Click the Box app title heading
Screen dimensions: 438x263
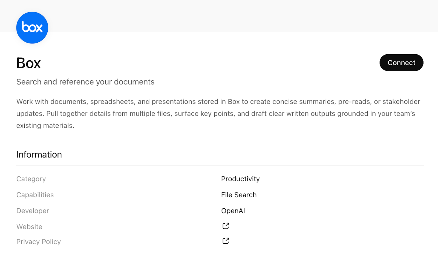click(28, 63)
